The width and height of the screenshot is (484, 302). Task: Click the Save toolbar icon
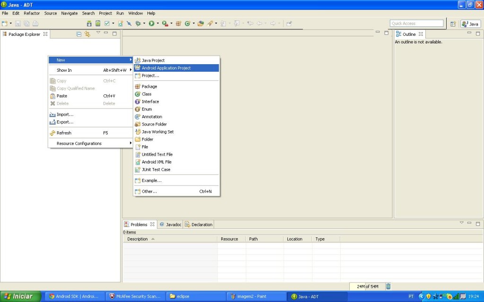click(17, 24)
